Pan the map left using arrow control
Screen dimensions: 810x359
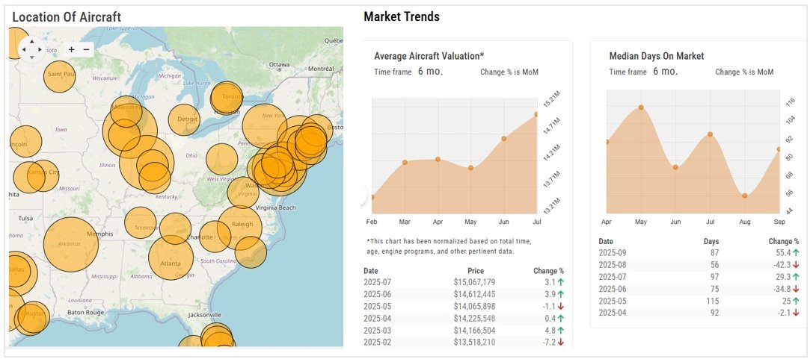(23, 50)
